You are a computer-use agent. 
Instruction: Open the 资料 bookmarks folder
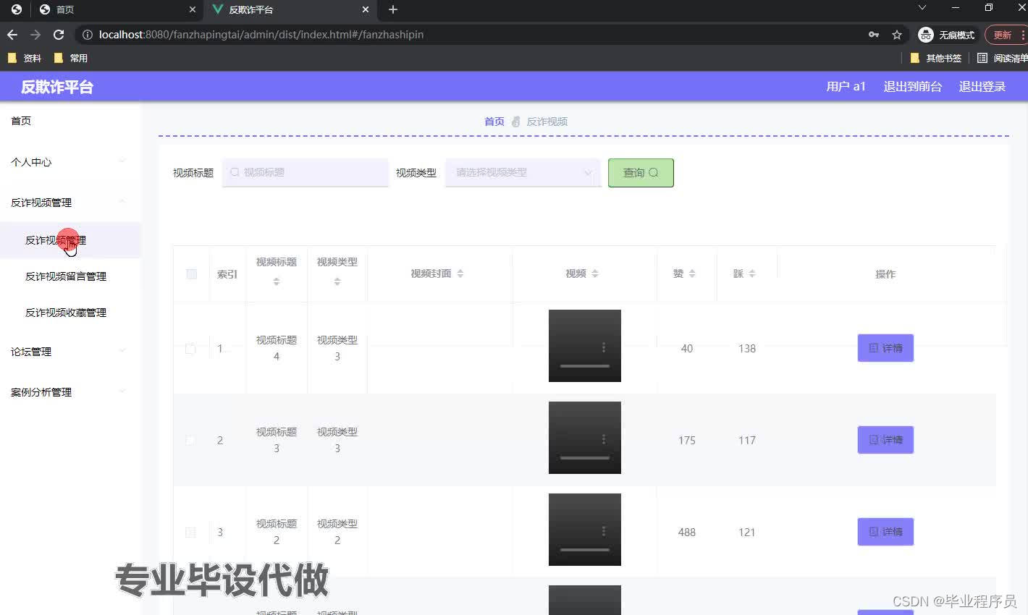24,58
